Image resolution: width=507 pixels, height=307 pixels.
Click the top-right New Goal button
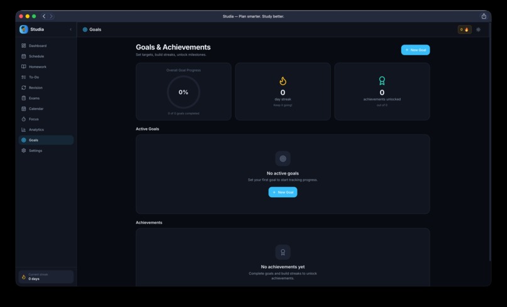[x=415, y=50]
